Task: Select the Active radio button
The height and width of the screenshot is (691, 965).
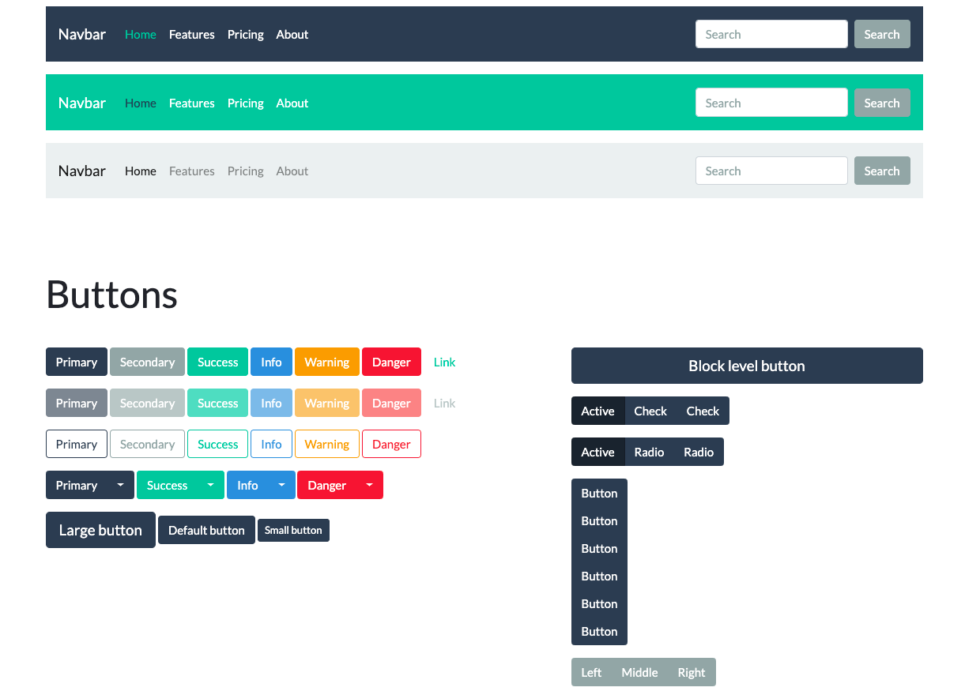Action: (597, 452)
